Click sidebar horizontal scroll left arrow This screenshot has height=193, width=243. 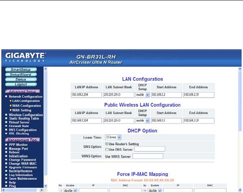click(3, 190)
